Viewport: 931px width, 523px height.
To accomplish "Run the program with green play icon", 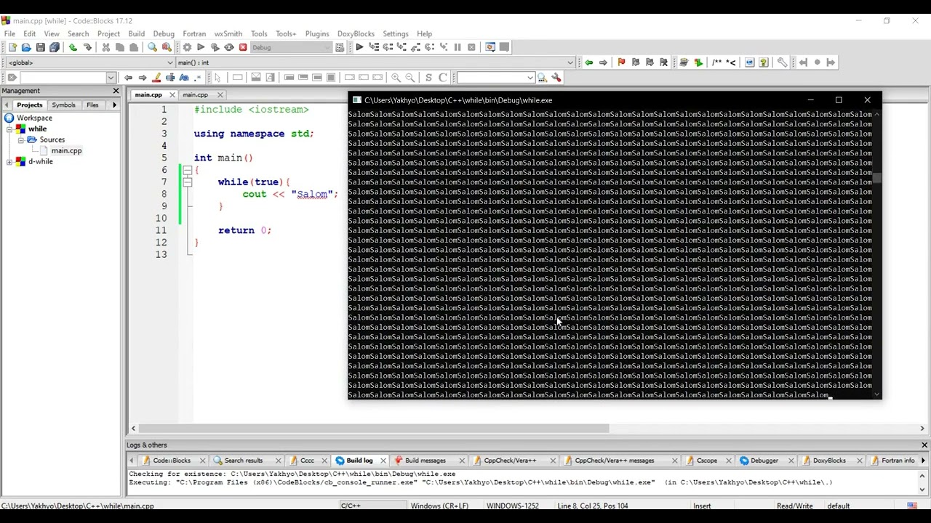I will [x=201, y=47].
